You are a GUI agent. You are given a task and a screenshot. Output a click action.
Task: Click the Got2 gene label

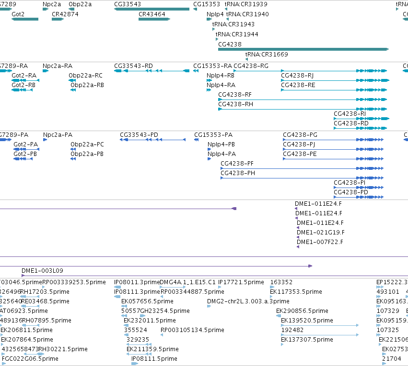(x=18, y=14)
